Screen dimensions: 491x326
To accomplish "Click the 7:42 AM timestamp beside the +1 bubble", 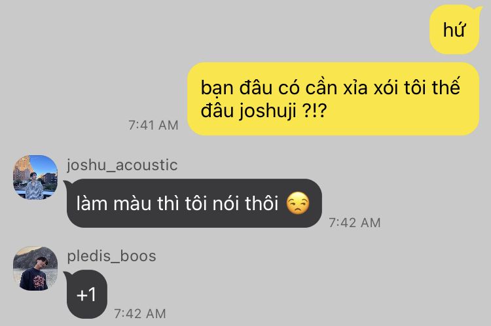I will tap(139, 314).
